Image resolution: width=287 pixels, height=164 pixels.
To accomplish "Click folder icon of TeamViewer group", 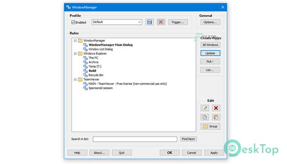I will [x=80, y=80].
